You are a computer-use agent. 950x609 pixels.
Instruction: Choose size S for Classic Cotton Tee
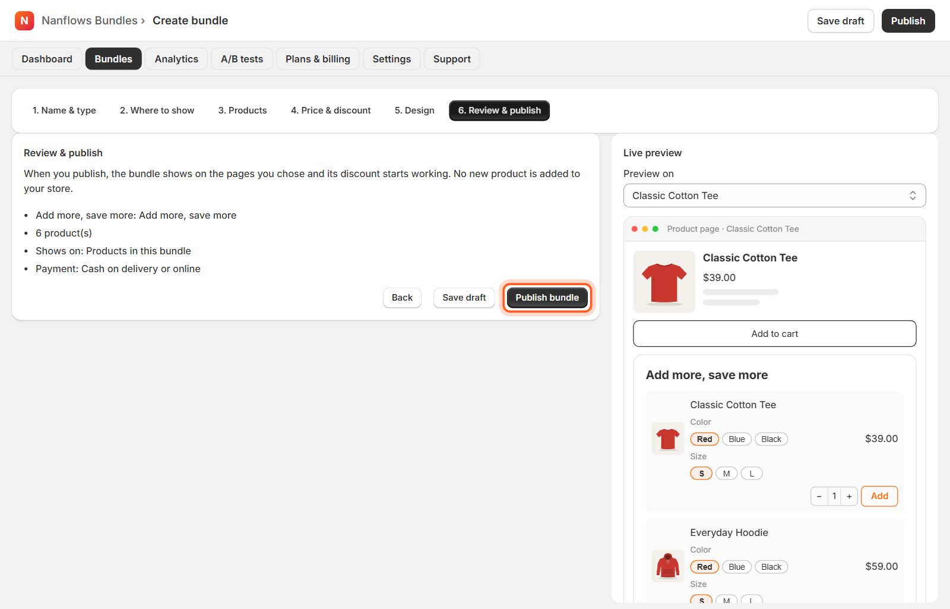[701, 474]
